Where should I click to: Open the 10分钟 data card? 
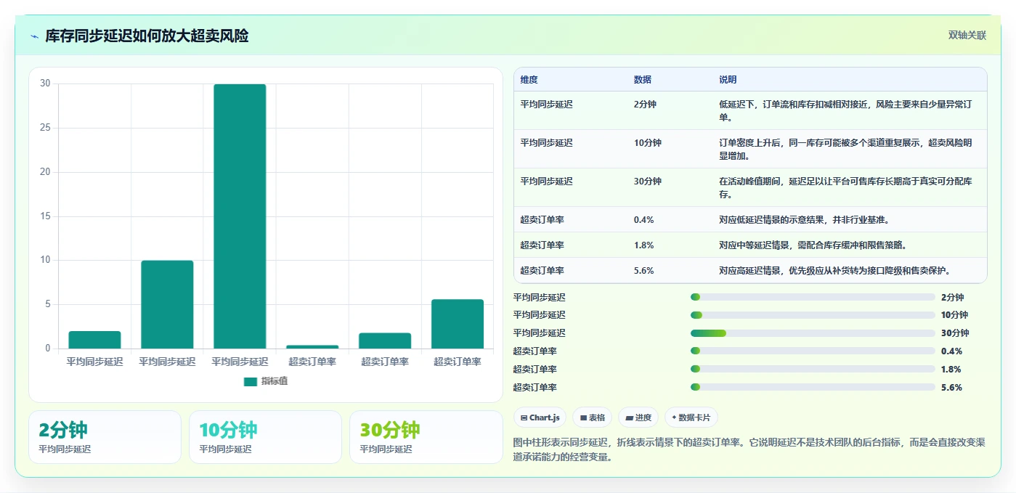click(265, 437)
